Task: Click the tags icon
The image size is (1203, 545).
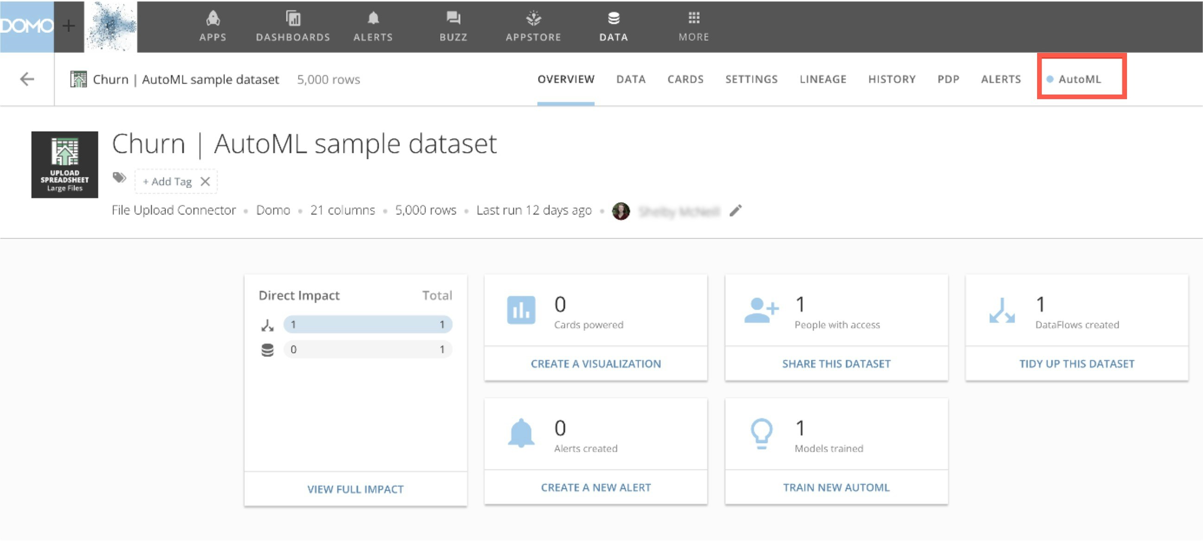Action: 120,177
